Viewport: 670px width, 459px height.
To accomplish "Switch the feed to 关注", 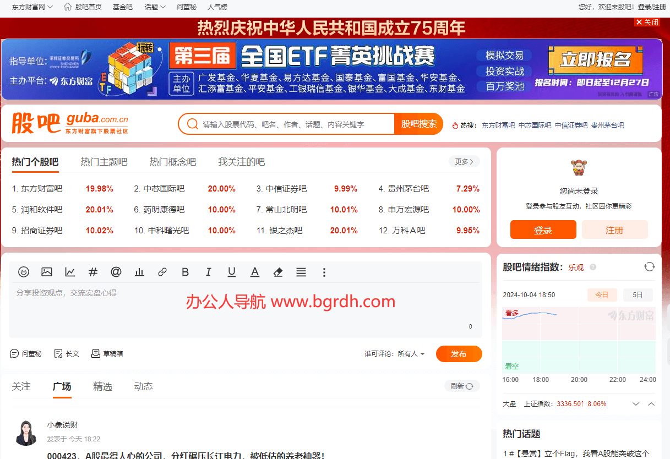I will click(21, 386).
